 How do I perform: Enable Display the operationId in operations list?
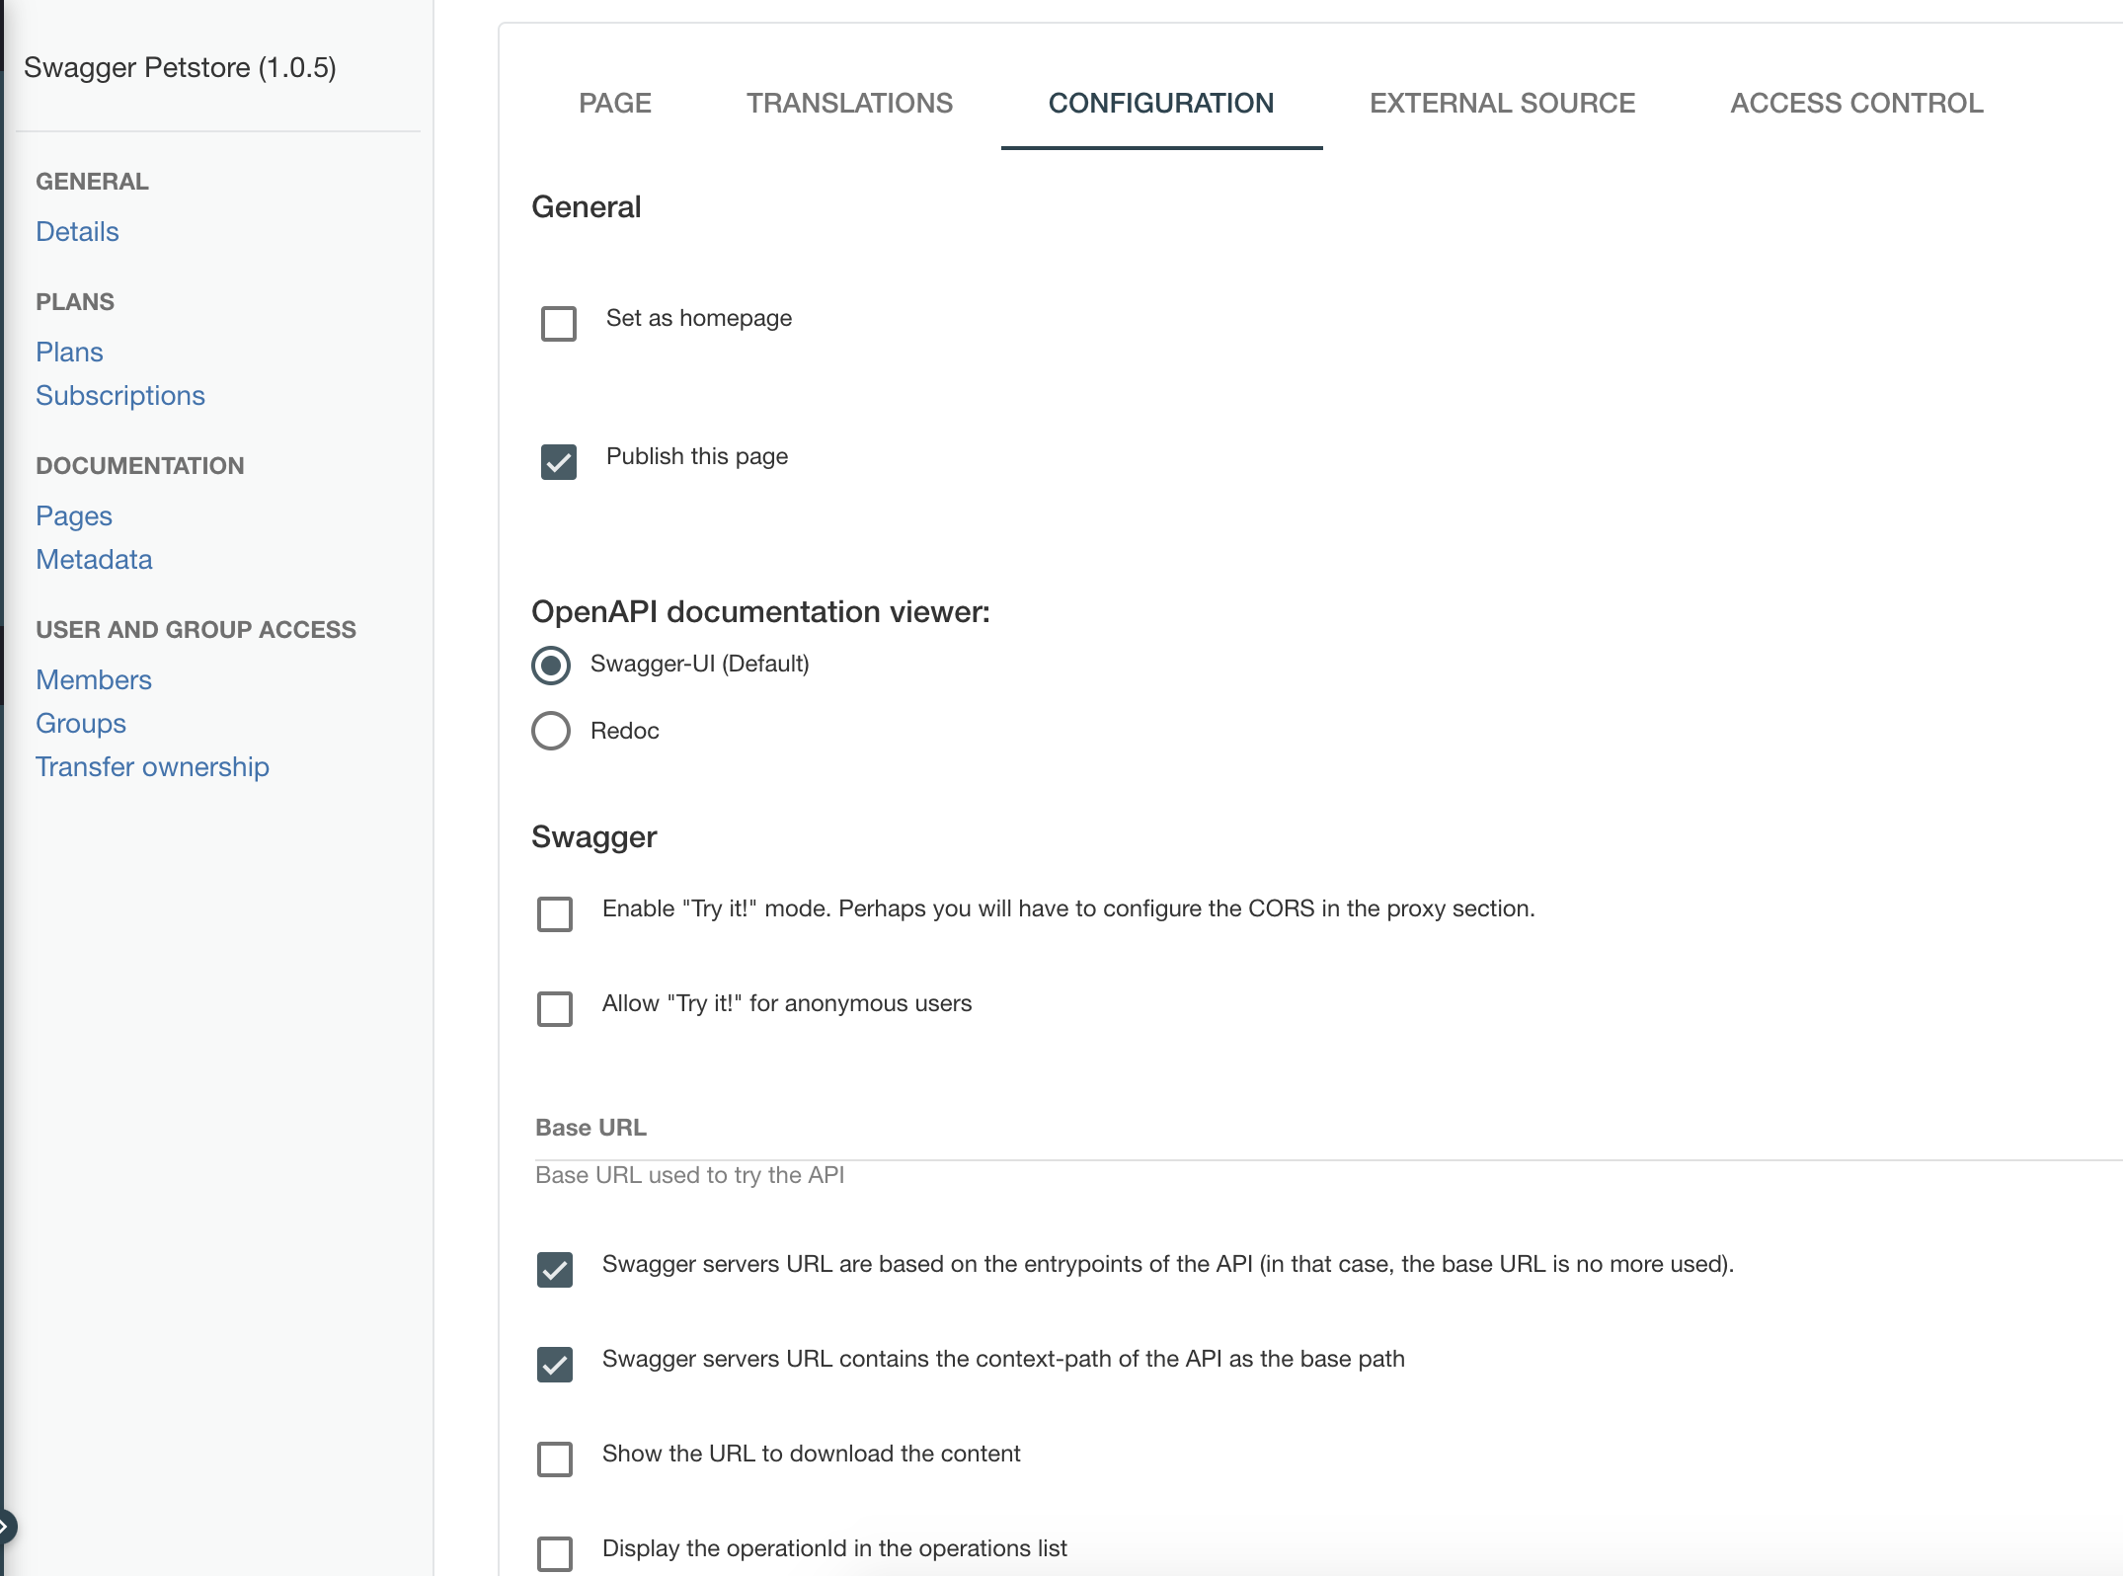554,1553
